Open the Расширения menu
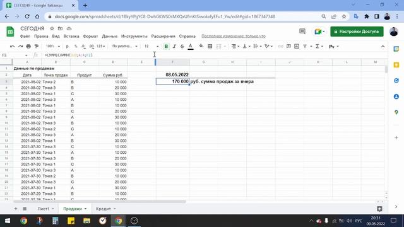 [x=163, y=37]
